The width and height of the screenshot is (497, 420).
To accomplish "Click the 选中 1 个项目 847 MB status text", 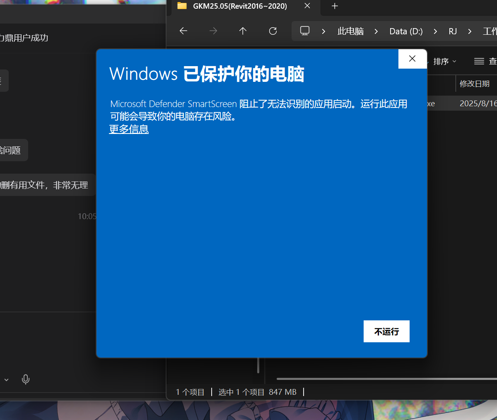I will (x=258, y=392).
